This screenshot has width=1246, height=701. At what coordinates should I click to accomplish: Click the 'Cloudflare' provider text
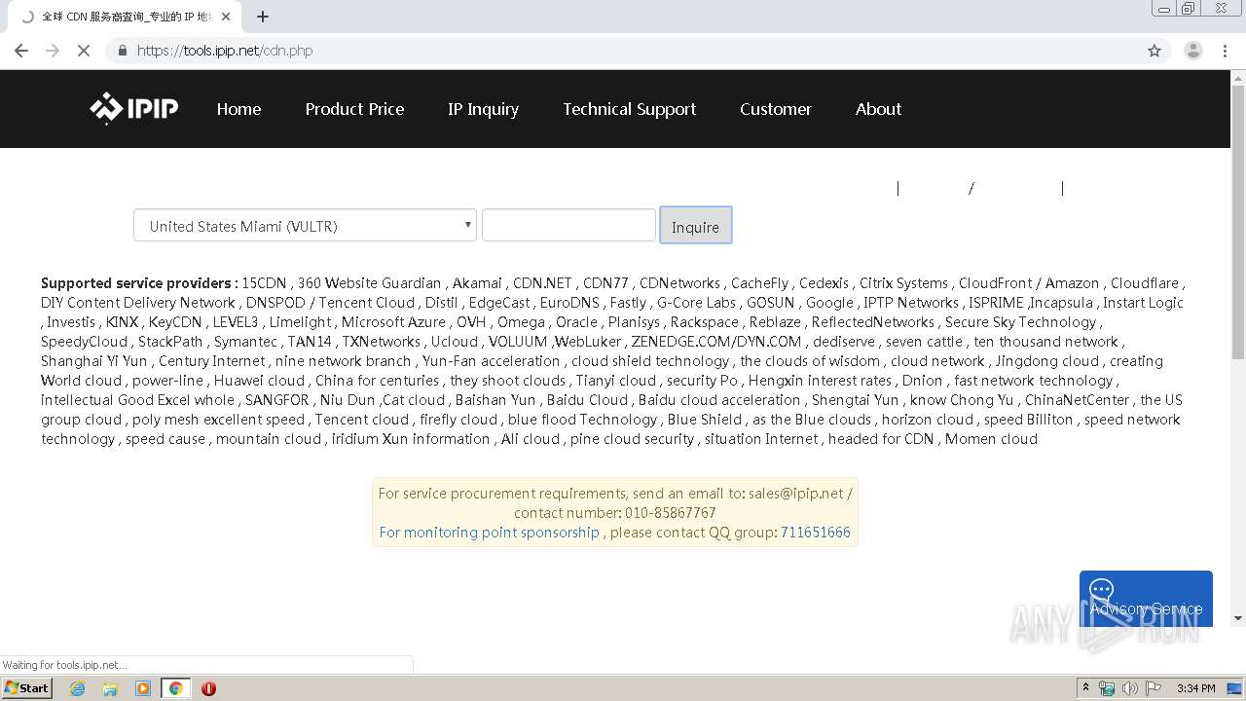1145,283
